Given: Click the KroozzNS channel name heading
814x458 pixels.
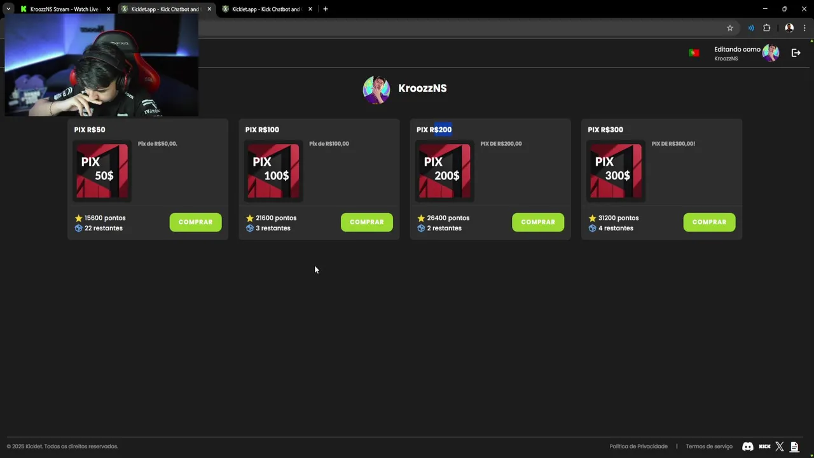Looking at the screenshot, I should (422, 88).
